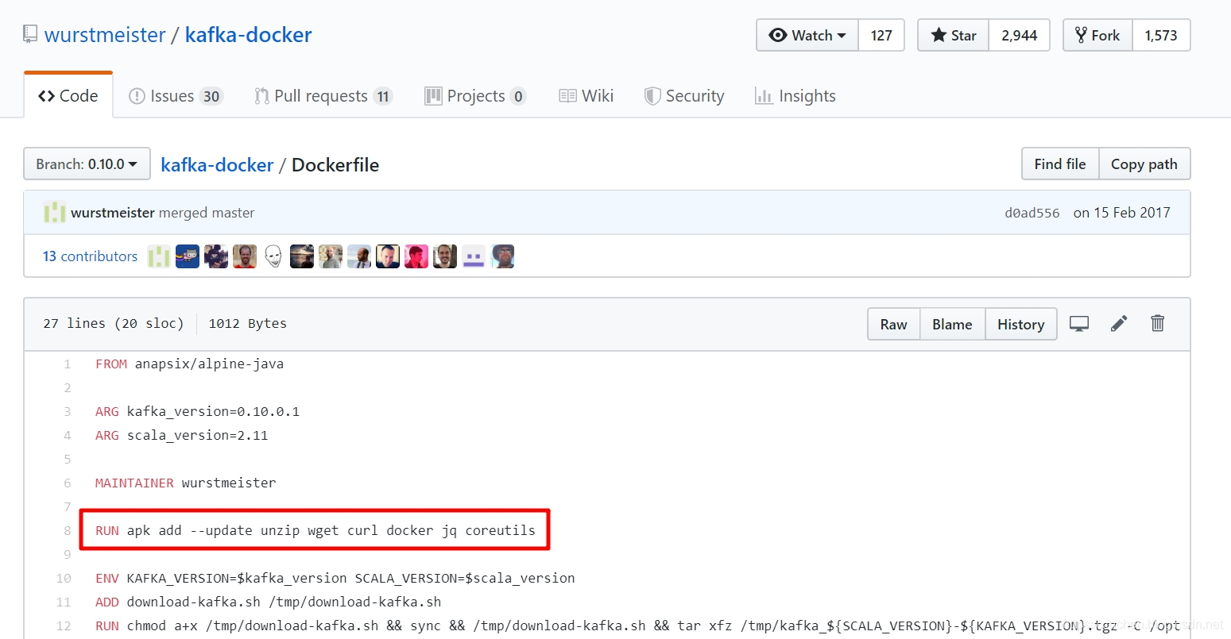Open file in GitHub Desktop monitor icon

click(x=1078, y=324)
